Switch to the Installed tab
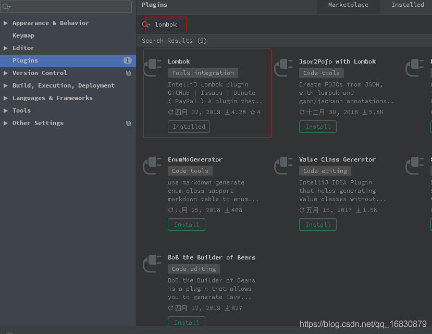432x334 pixels. (x=408, y=5)
